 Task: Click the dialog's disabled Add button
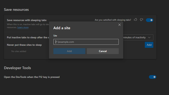coord(69,51)
